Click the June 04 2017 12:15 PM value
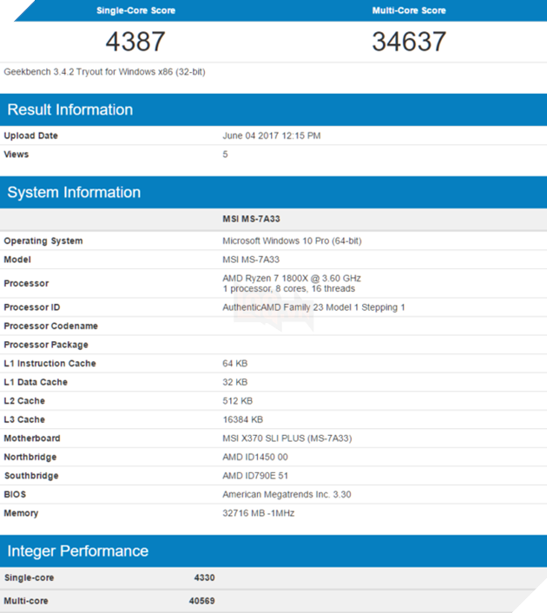 tap(272, 135)
